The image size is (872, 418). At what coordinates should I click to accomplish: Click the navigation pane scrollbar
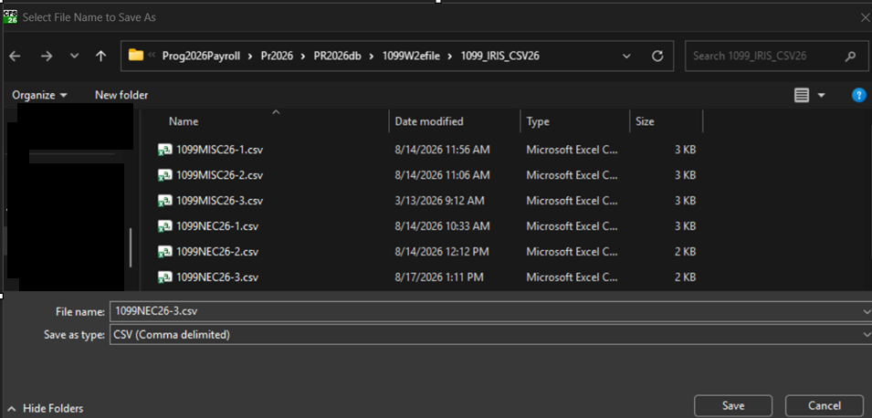[x=131, y=247]
